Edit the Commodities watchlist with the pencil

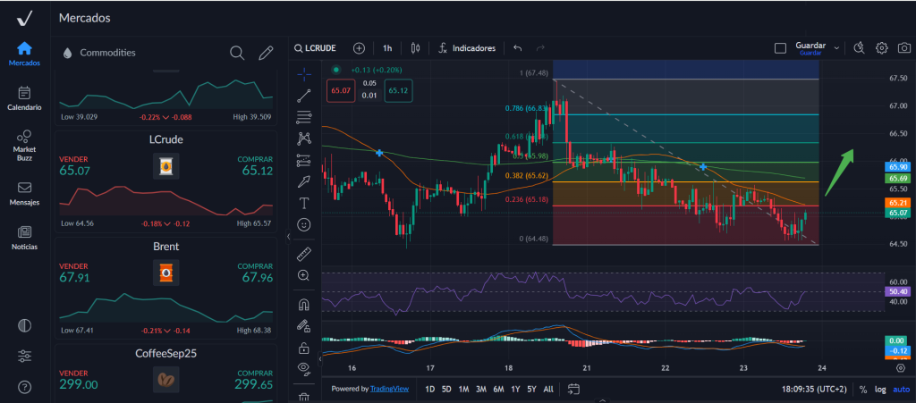coord(266,53)
